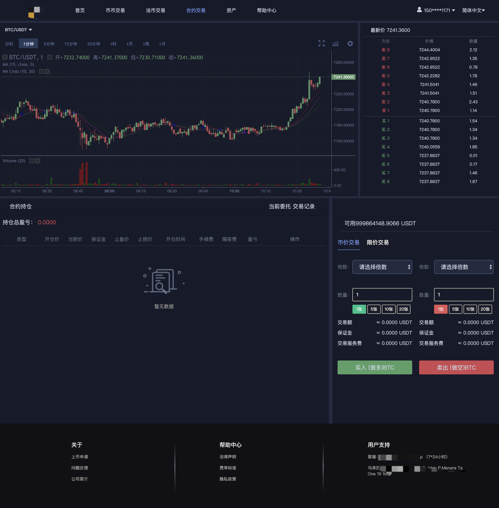Select 20张 quantity preset in the sell form
Image resolution: width=499 pixels, height=508 pixels.
point(485,309)
